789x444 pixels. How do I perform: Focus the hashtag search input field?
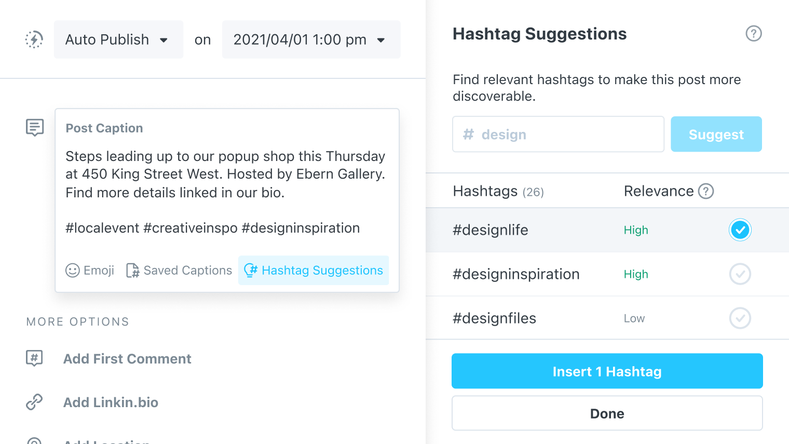(558, 134)
